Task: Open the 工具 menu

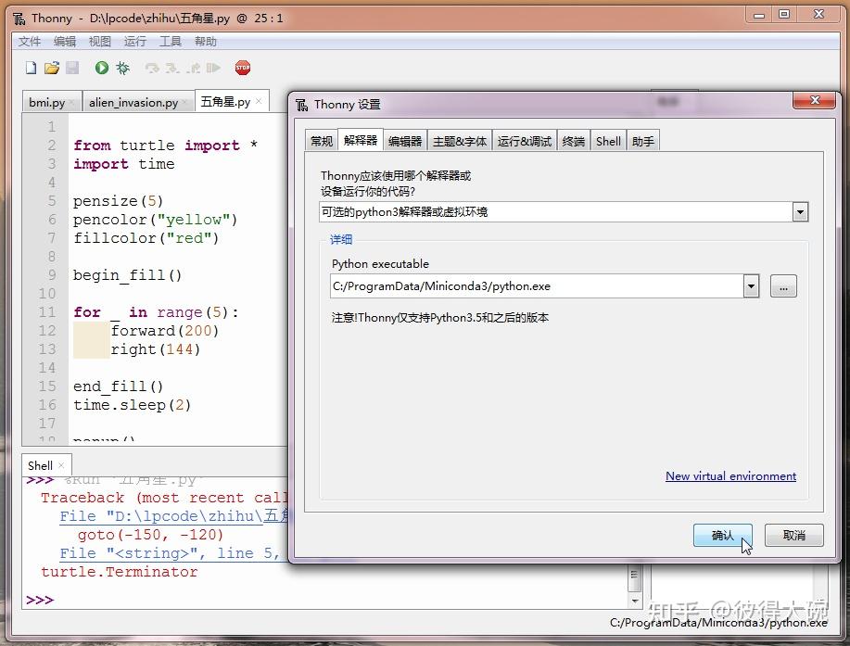Action: click(x=171, y=41)
